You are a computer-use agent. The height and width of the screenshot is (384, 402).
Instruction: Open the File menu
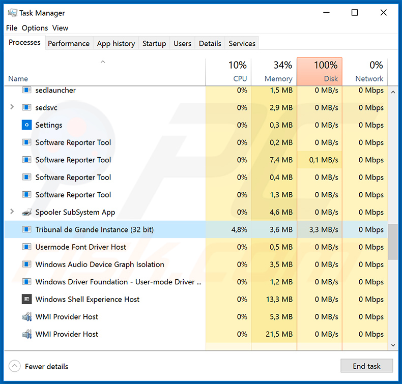[12, 28]
